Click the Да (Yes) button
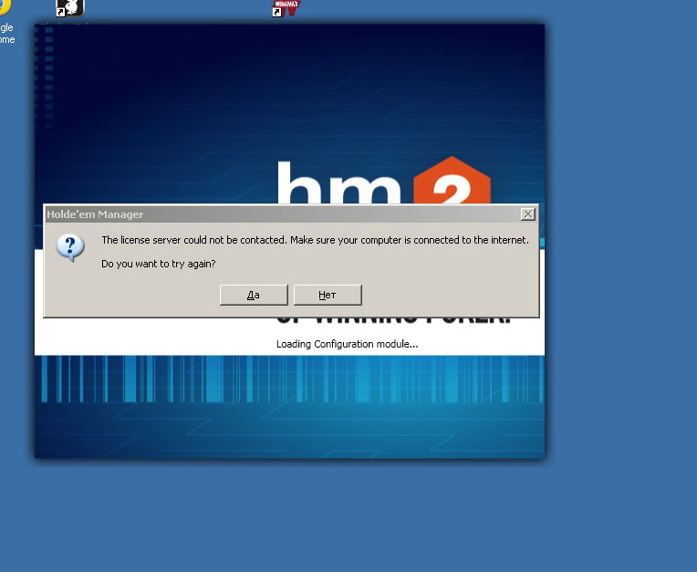Image resolution: width=697 pixels, height=572 pixels. (254, 295)
